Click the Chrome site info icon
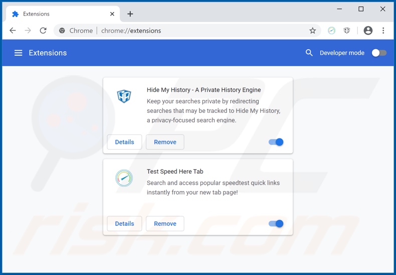This screenshot has height=275, width=396. (x=62, y=31)
